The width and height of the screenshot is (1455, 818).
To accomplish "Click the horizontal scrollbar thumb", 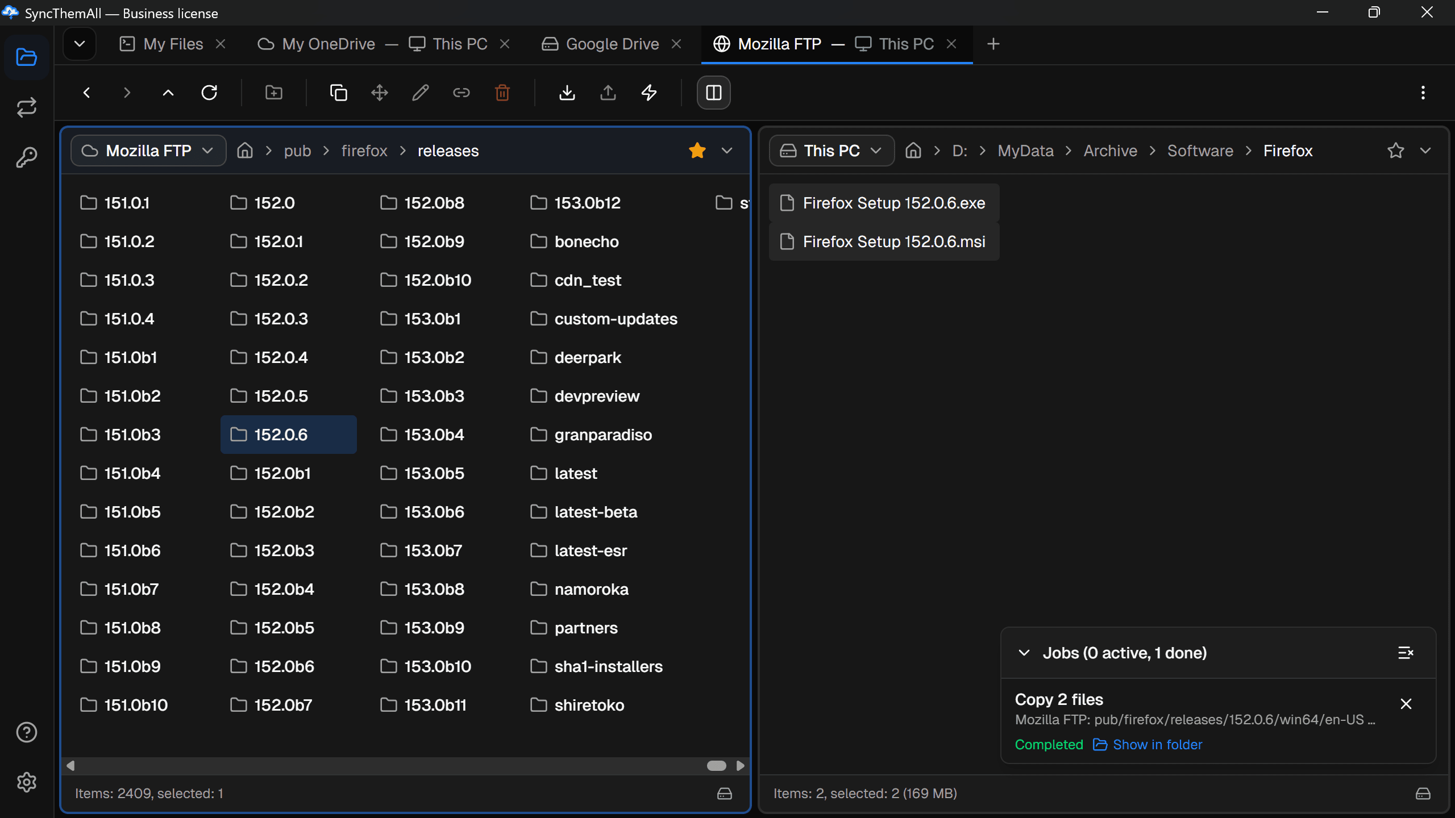I will pyautogui.click(x=716, y=766).
